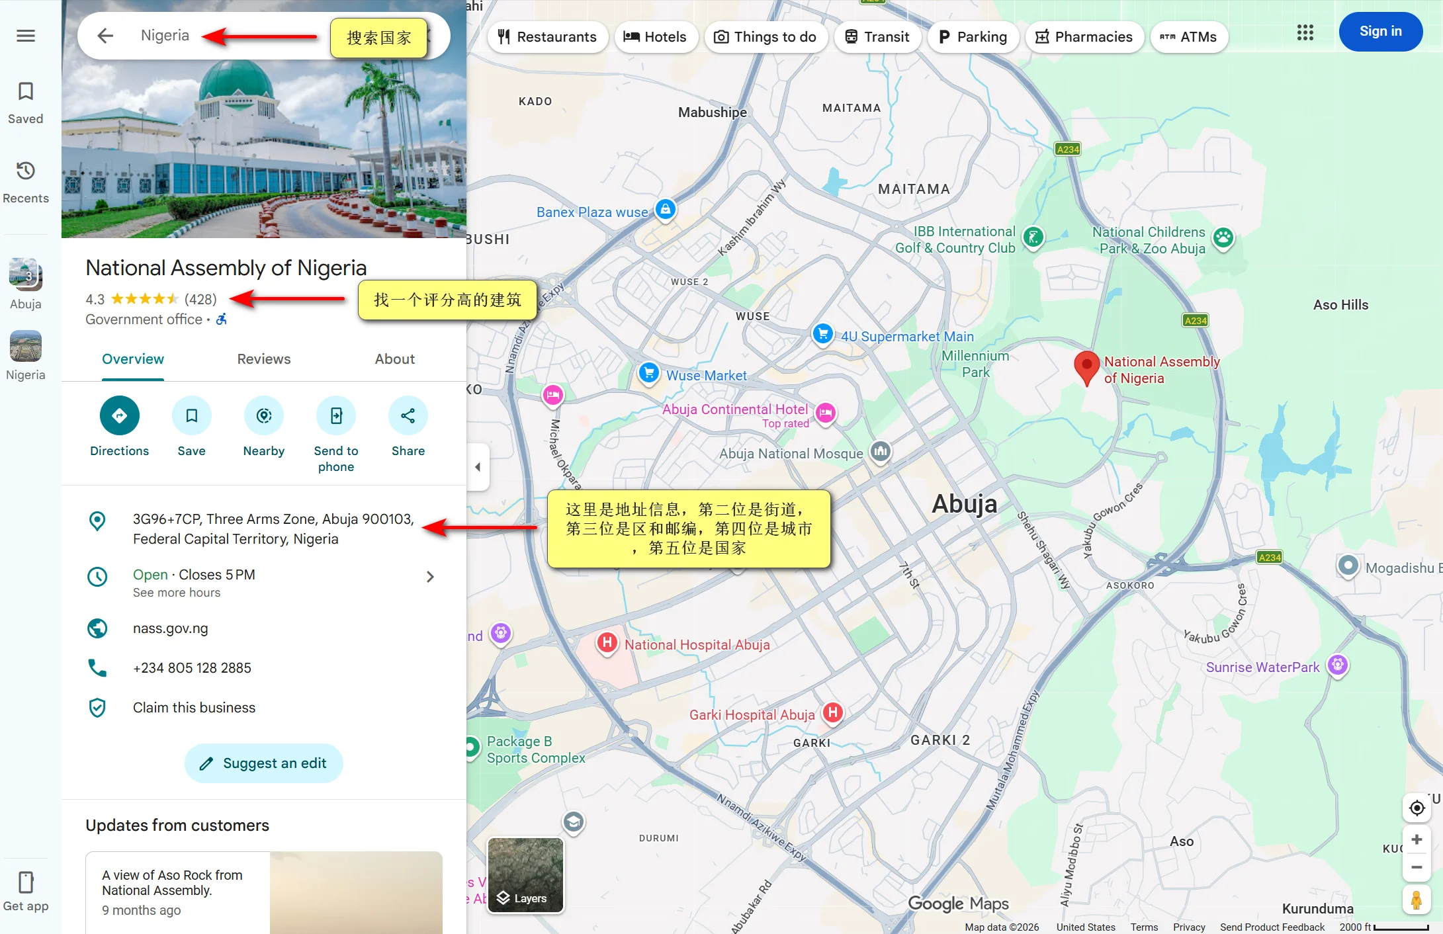
Task: Expand the opening hours chevron
Action: (430, 577)
